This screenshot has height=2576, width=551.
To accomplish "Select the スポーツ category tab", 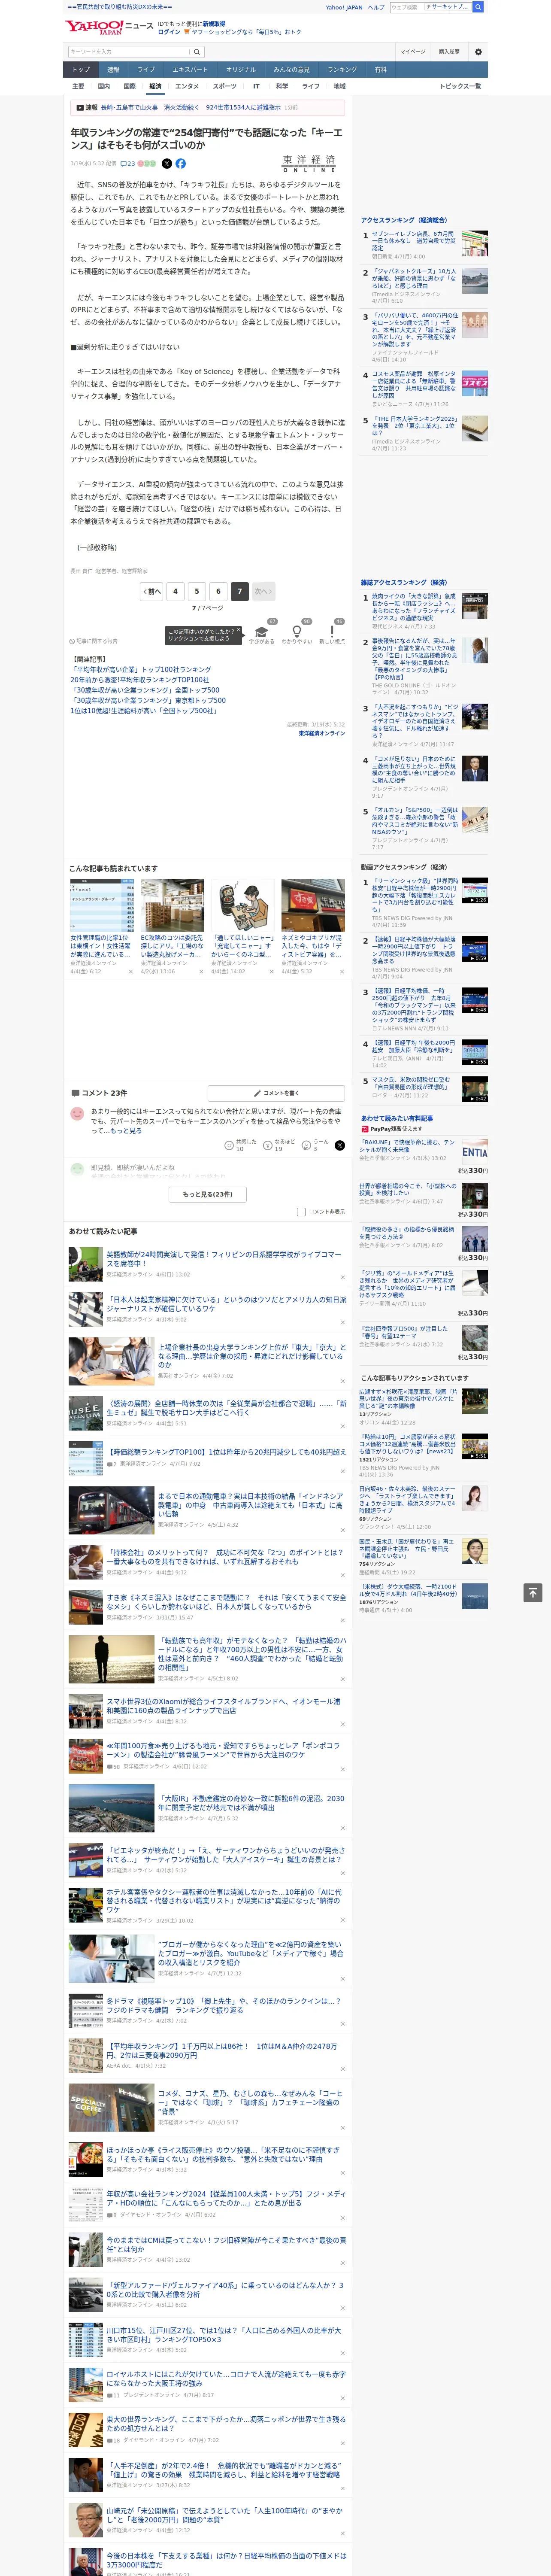I will coord(225,86).
